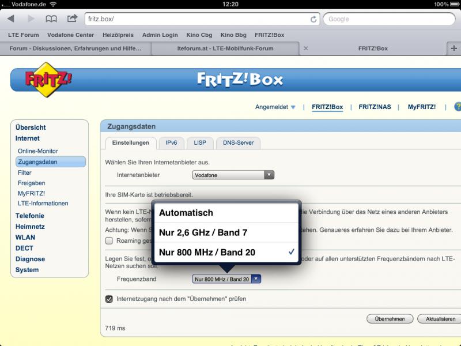
Task: Open the FRITZ!Box header link
Action: (x=327, y=107)
